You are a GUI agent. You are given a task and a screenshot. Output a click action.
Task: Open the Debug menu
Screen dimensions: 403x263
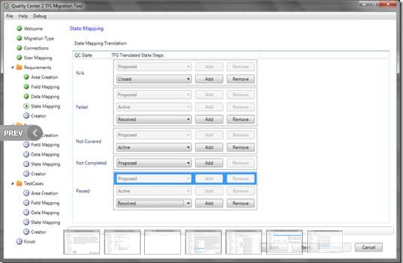pyautogui.click(x=40, y=16)
